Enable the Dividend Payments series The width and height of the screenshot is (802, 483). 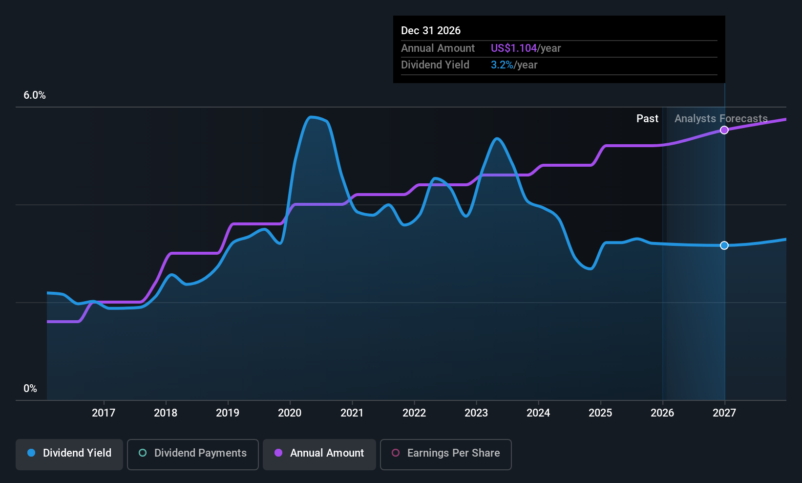pyautogui.click(x=192, y=454)
